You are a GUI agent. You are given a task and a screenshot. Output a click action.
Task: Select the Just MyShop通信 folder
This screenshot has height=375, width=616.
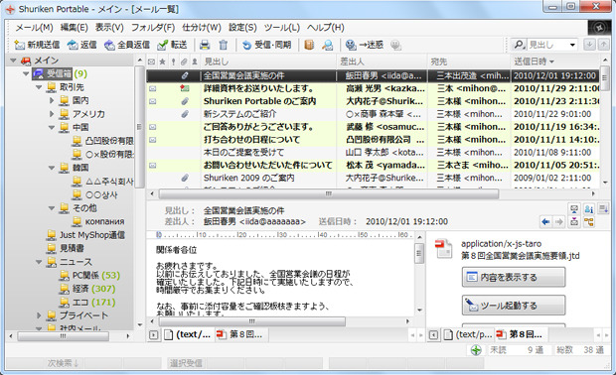(85, 235)
